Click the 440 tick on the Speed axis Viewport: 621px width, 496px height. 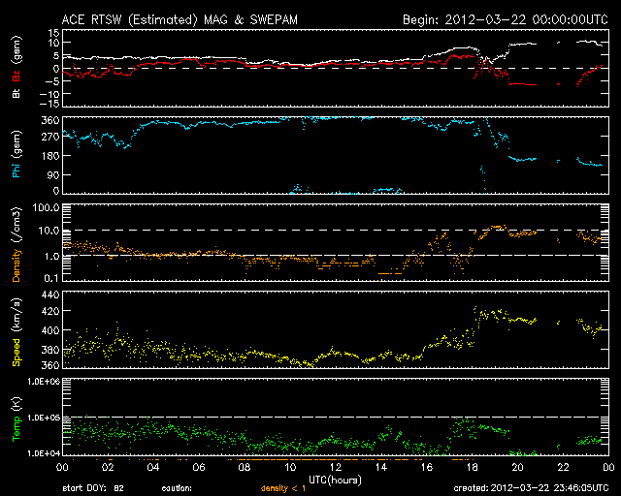tap(50, 294)
